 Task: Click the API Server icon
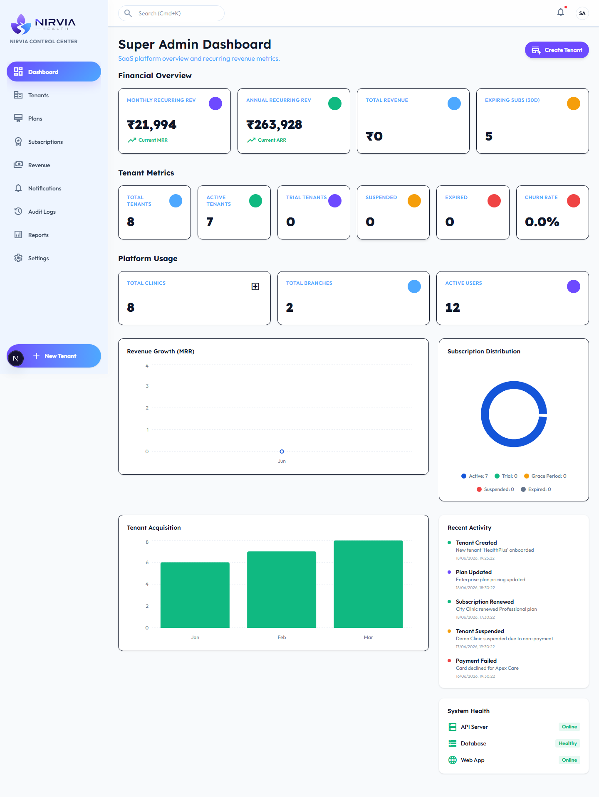coord(453,727)
